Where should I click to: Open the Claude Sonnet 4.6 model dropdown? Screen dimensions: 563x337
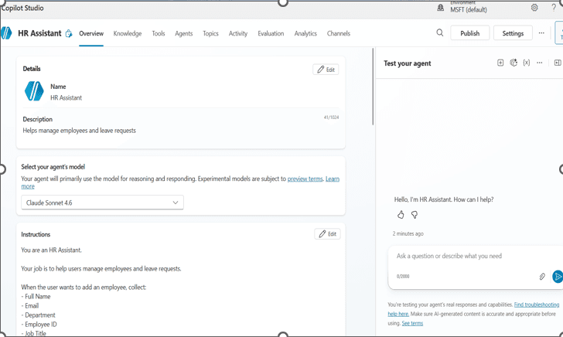(102, 203)
